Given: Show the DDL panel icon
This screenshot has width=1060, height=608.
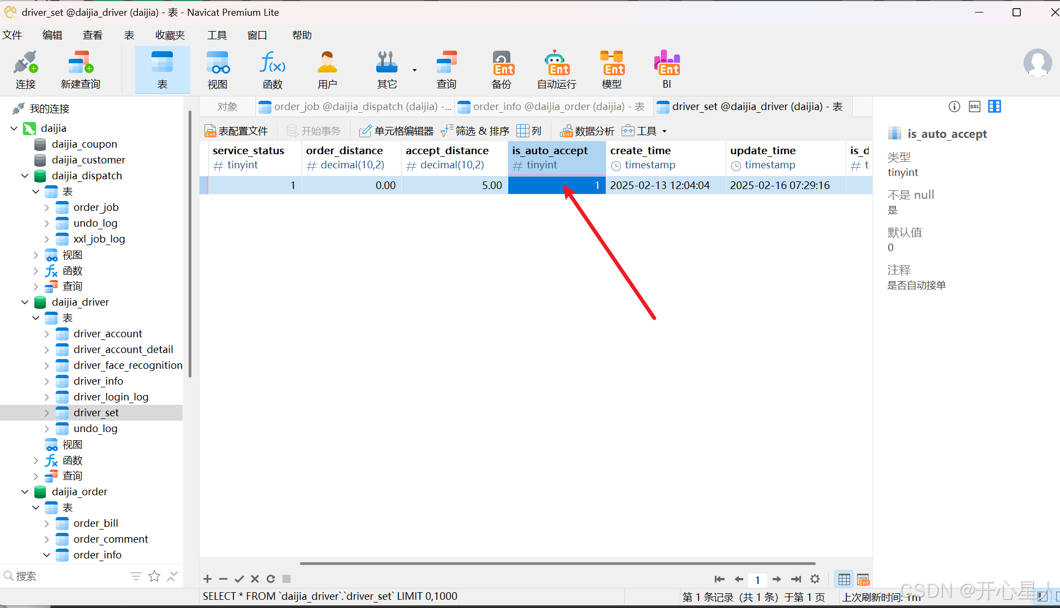Looking at the screenshot, I should pyautogui.click(x=974, y=107).
